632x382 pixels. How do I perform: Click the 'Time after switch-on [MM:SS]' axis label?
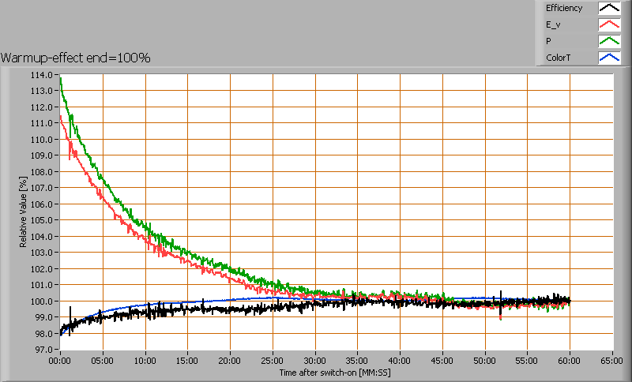pos(335,372)
